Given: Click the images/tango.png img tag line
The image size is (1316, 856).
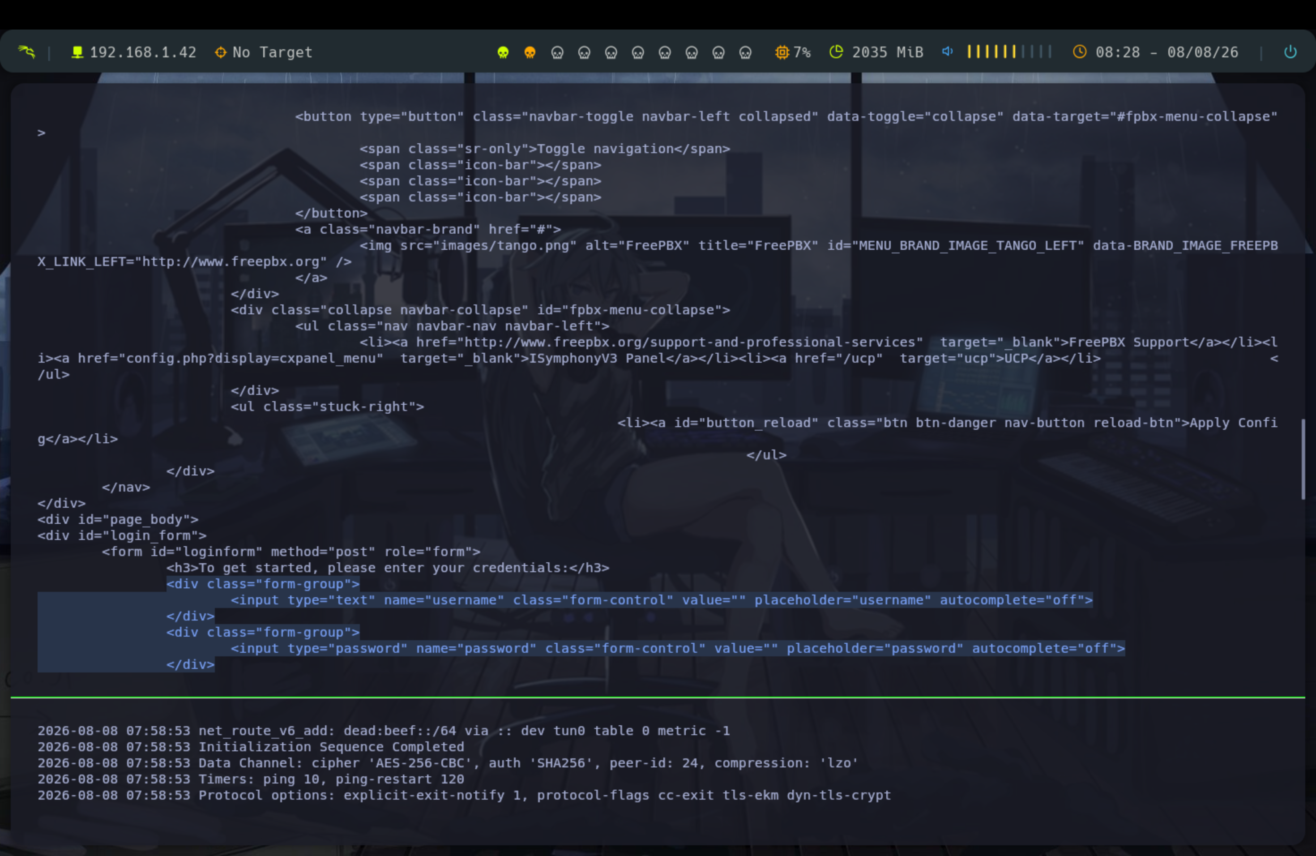Looking at the screenshot, I should pyautogui.click(x=818, y=245).
